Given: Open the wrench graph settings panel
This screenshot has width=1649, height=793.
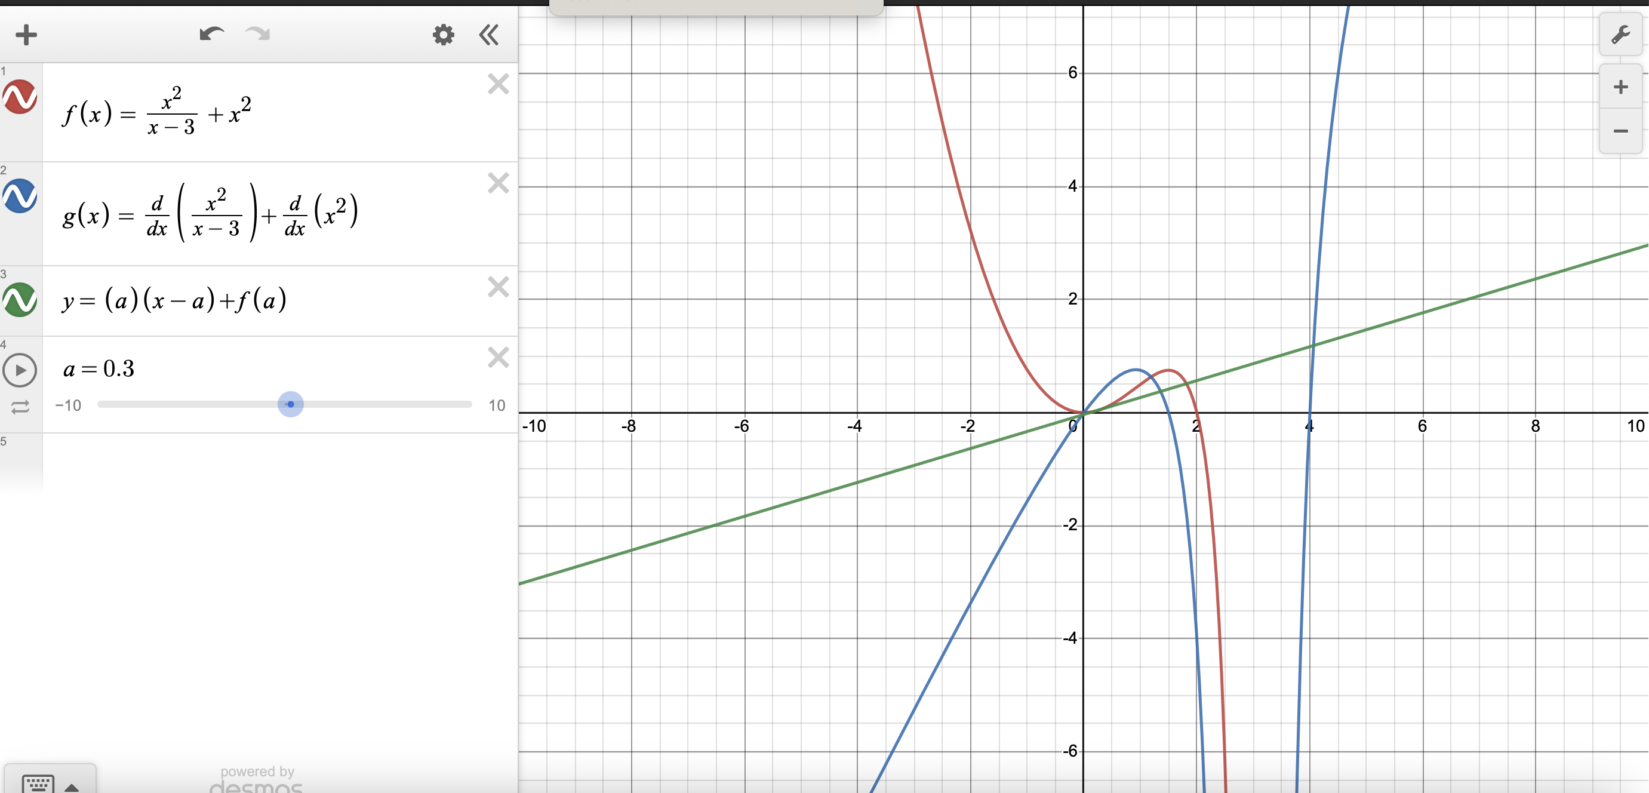Looking at the screenshot, I should tap(1620, 35).
